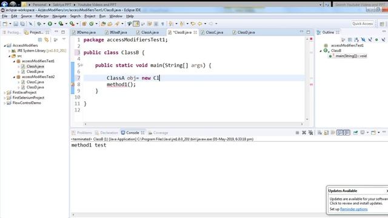The height and width of the screenshot is (218, 388).
Task: Toggle Link with Editor in Project Explorer
Action: (47, 39)
